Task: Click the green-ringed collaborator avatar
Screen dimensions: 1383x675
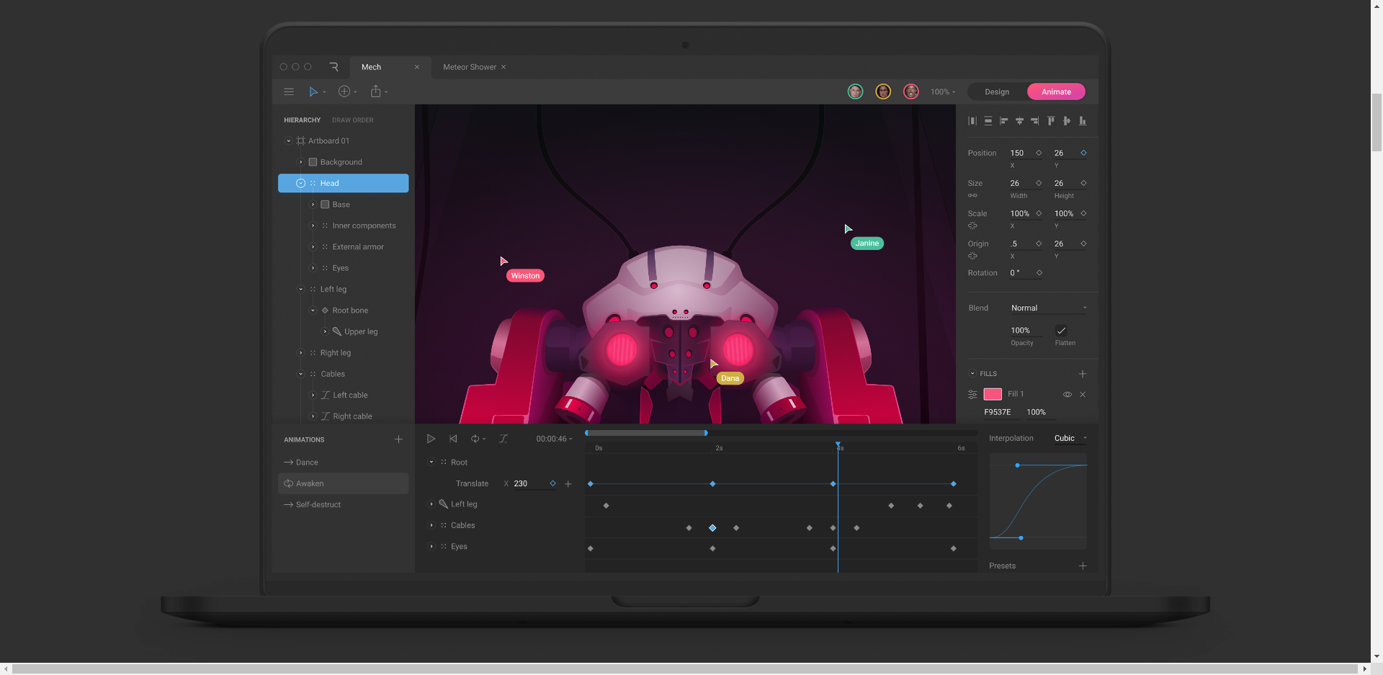Action: (855, 91)
